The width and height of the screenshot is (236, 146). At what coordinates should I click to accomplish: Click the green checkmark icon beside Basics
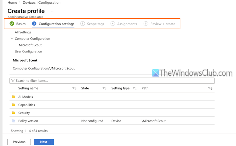tap(12, 24)
